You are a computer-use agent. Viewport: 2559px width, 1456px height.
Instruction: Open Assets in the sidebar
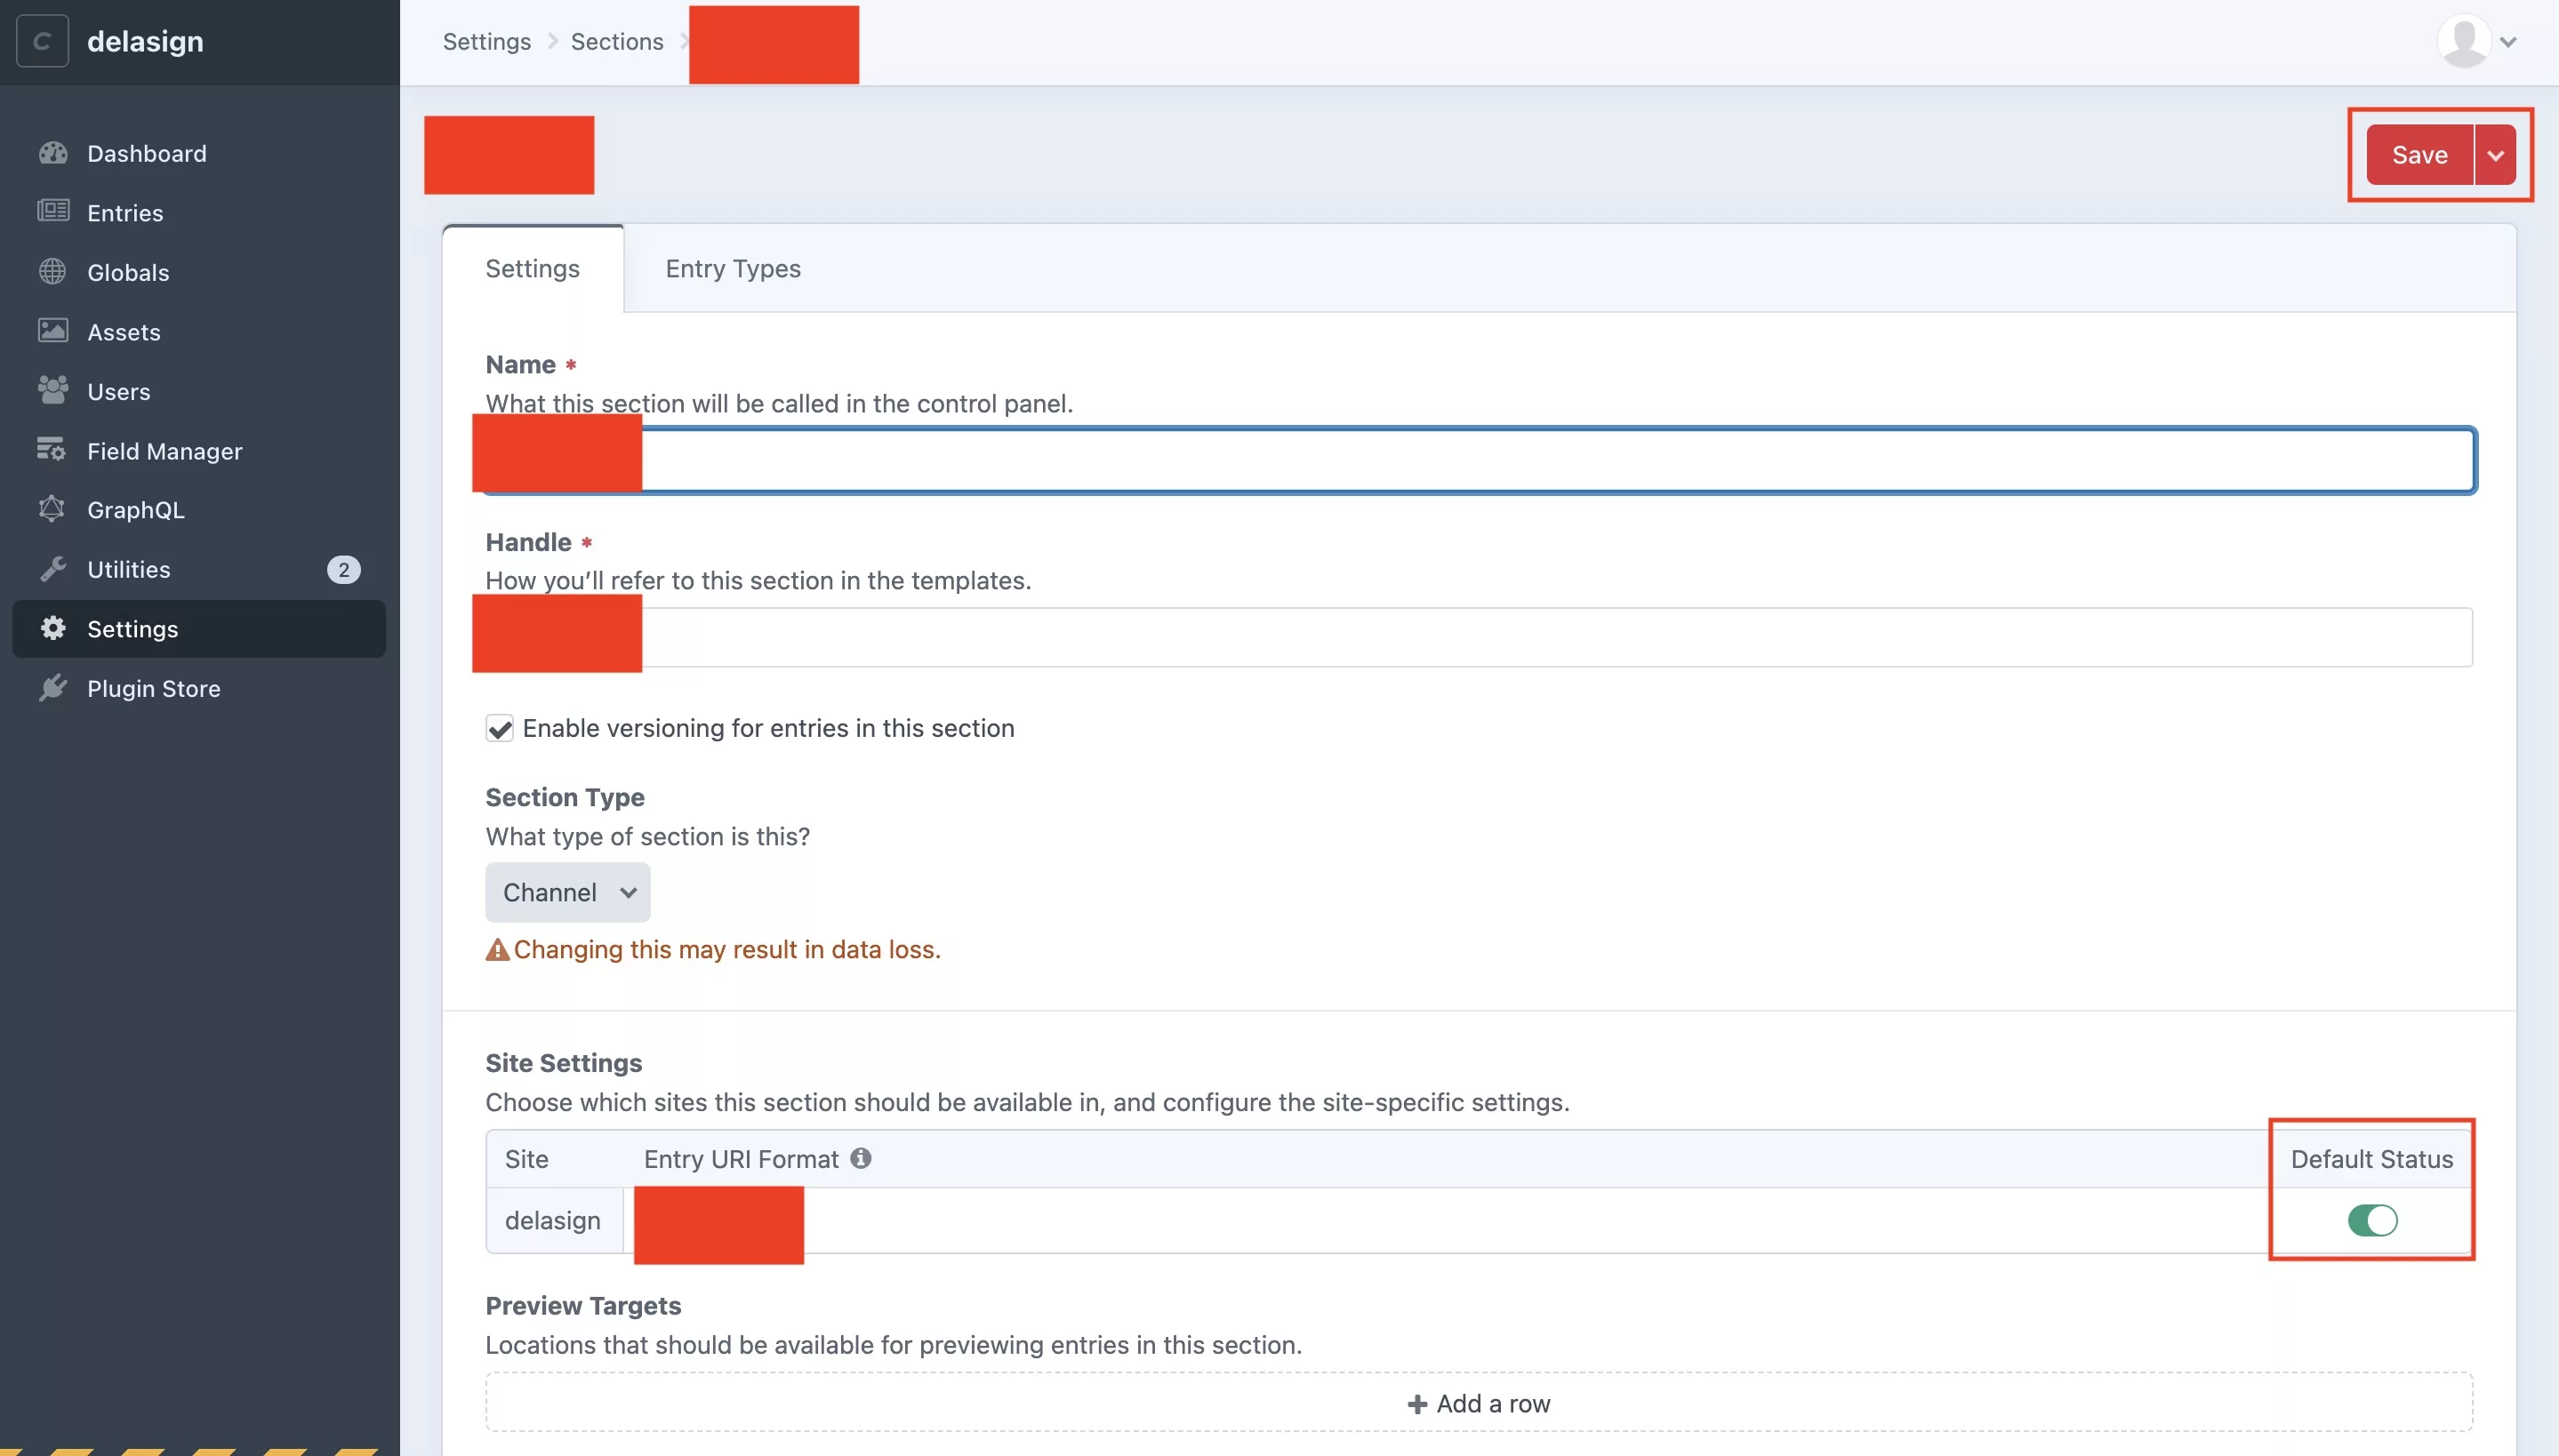tap(199, 331)
